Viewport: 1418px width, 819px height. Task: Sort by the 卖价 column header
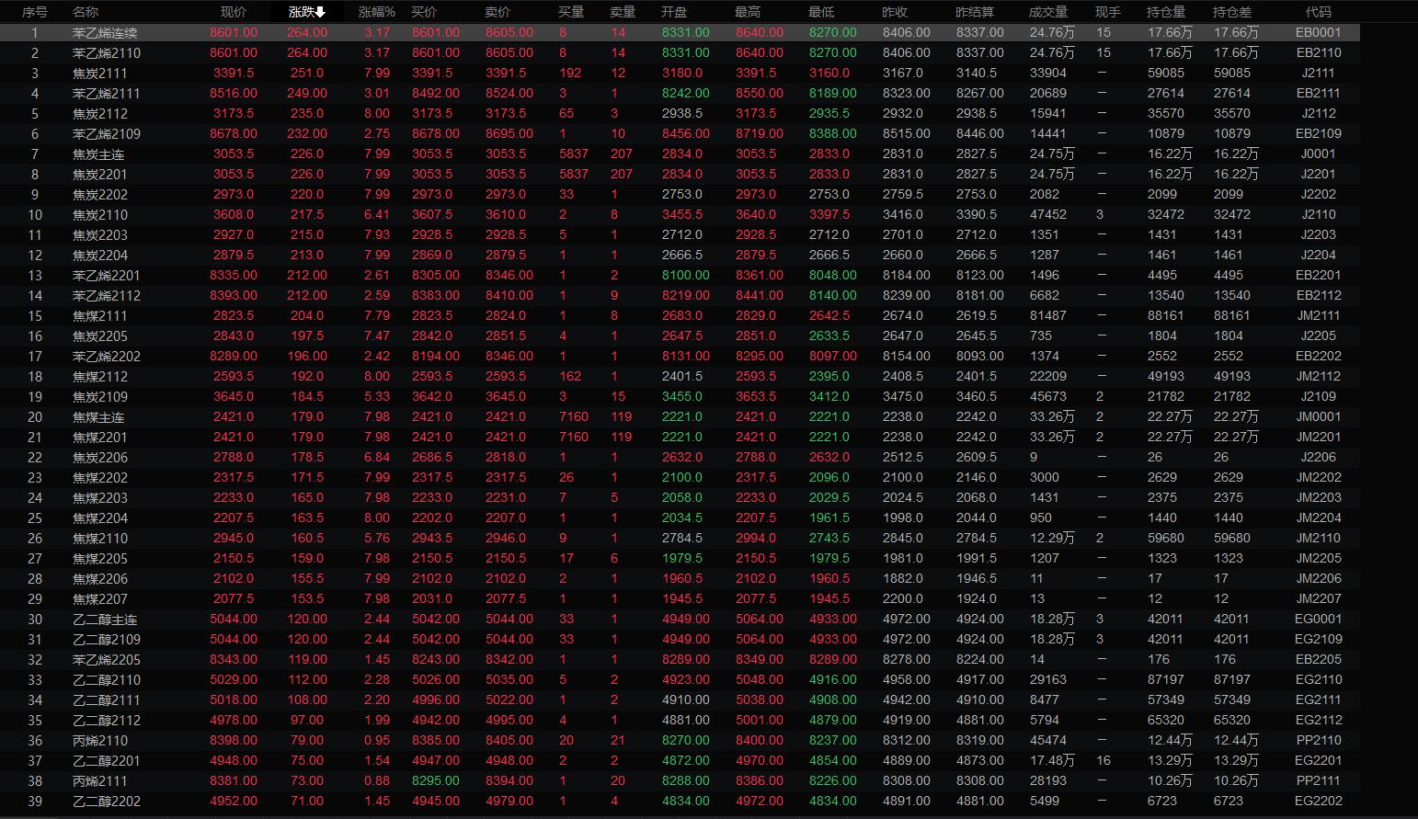tap(497, 12)
